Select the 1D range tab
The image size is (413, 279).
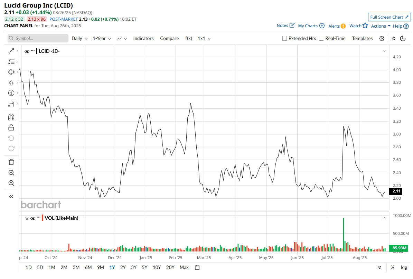(x=28, y=267)
